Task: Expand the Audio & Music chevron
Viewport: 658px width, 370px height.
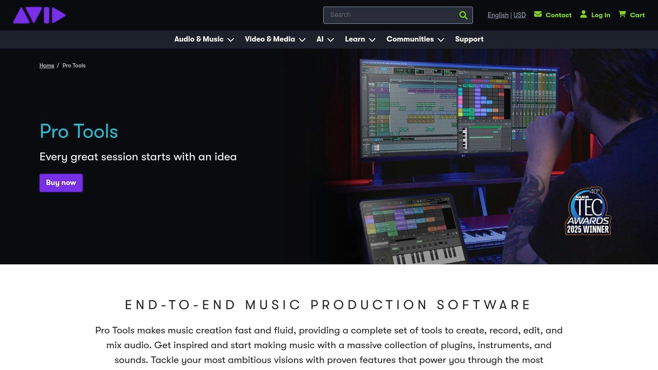Action: tap(231, 40)
